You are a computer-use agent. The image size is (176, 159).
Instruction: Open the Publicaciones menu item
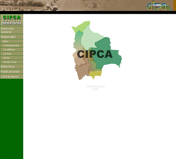pyautogui.click(x=11, y=72)
